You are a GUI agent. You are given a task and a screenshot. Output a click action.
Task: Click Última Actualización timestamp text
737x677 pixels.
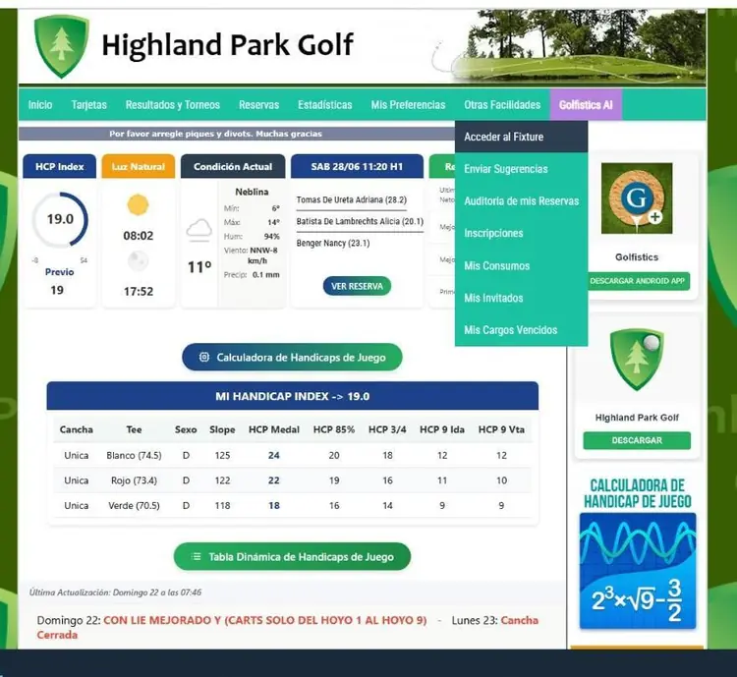(115, 592)
